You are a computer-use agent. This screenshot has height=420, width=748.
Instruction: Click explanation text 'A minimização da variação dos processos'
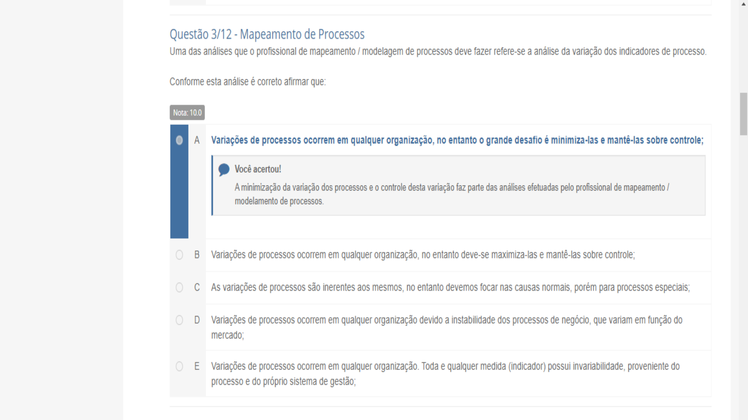(301, 187)
